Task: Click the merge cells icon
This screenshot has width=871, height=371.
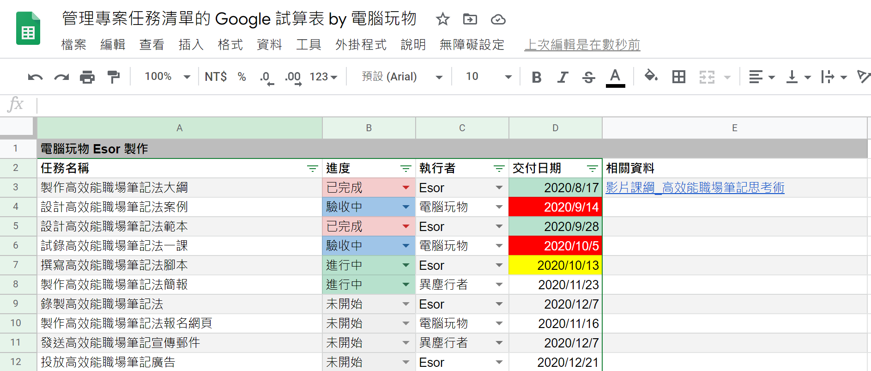Action: [x=707, y=77]
